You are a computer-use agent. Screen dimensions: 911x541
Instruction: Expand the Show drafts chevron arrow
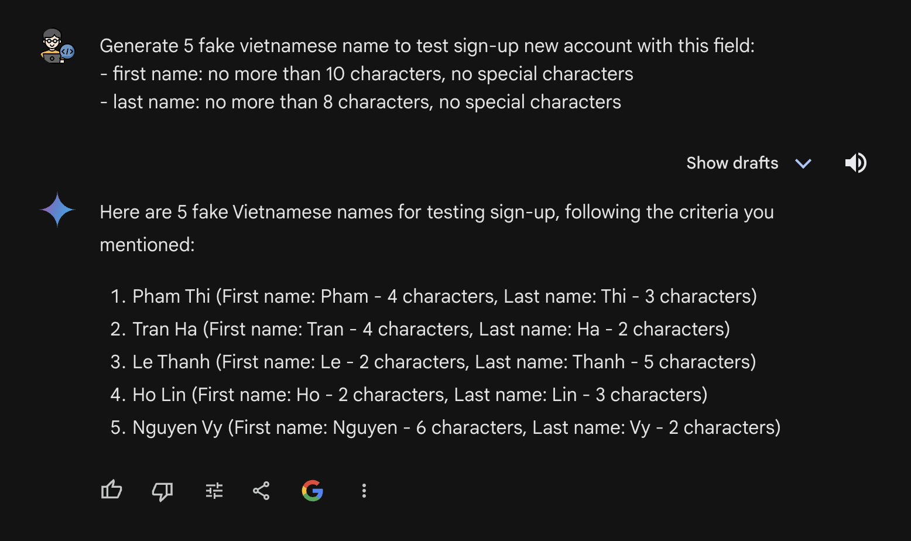click(x=803, y=163)
